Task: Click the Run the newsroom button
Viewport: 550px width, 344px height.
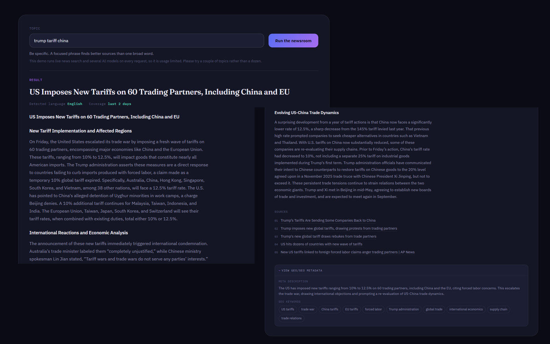Action: (x=293, y=40)
